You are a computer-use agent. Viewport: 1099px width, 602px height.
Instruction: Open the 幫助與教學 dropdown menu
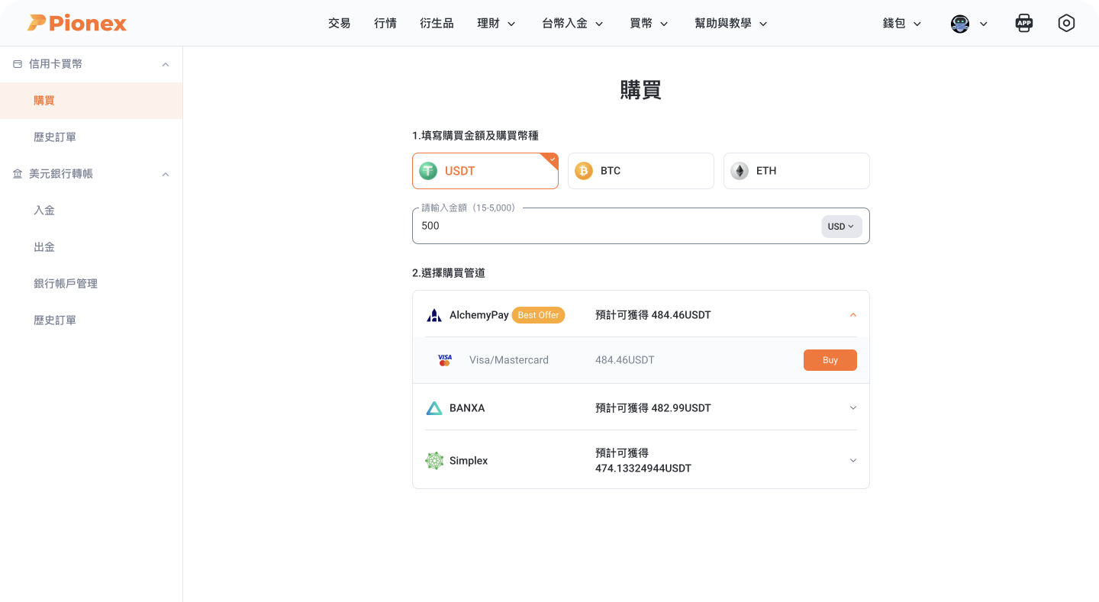[x=731, y=24]
